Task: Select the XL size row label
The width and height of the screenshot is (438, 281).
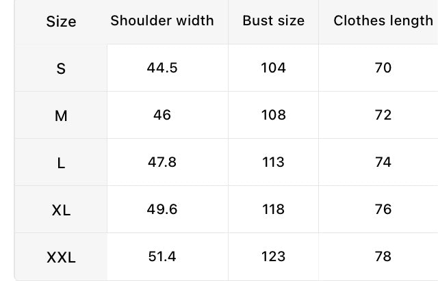Action: point(61,210)
